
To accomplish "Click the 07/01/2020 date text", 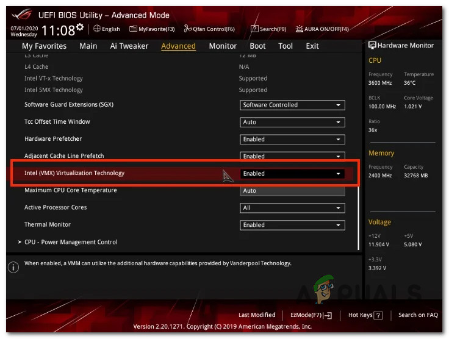I will point(24,28).
